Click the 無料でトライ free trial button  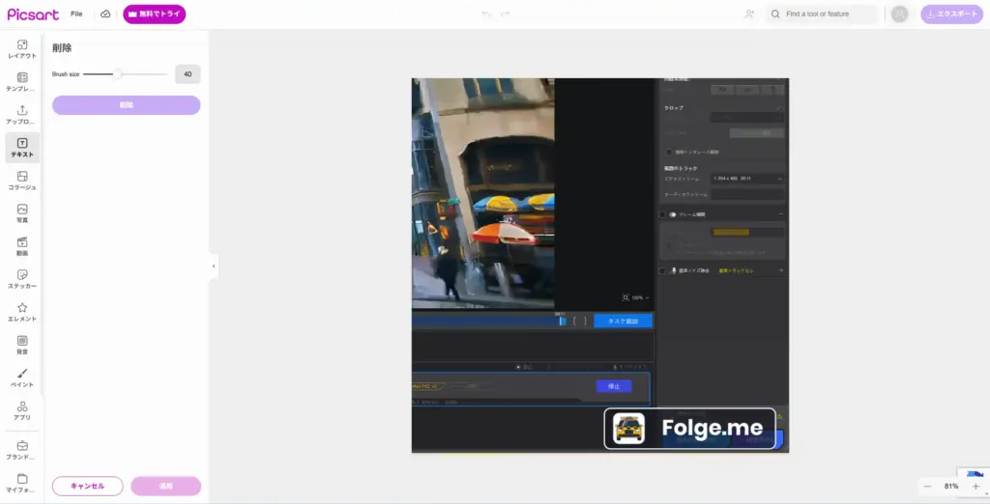154,14
